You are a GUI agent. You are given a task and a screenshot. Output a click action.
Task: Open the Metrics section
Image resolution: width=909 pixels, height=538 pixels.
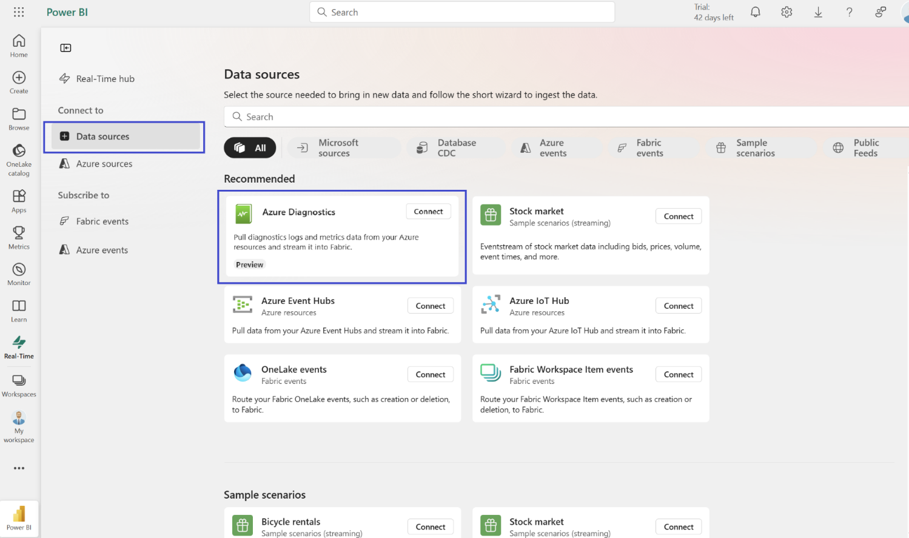click(x=18, y=237)
